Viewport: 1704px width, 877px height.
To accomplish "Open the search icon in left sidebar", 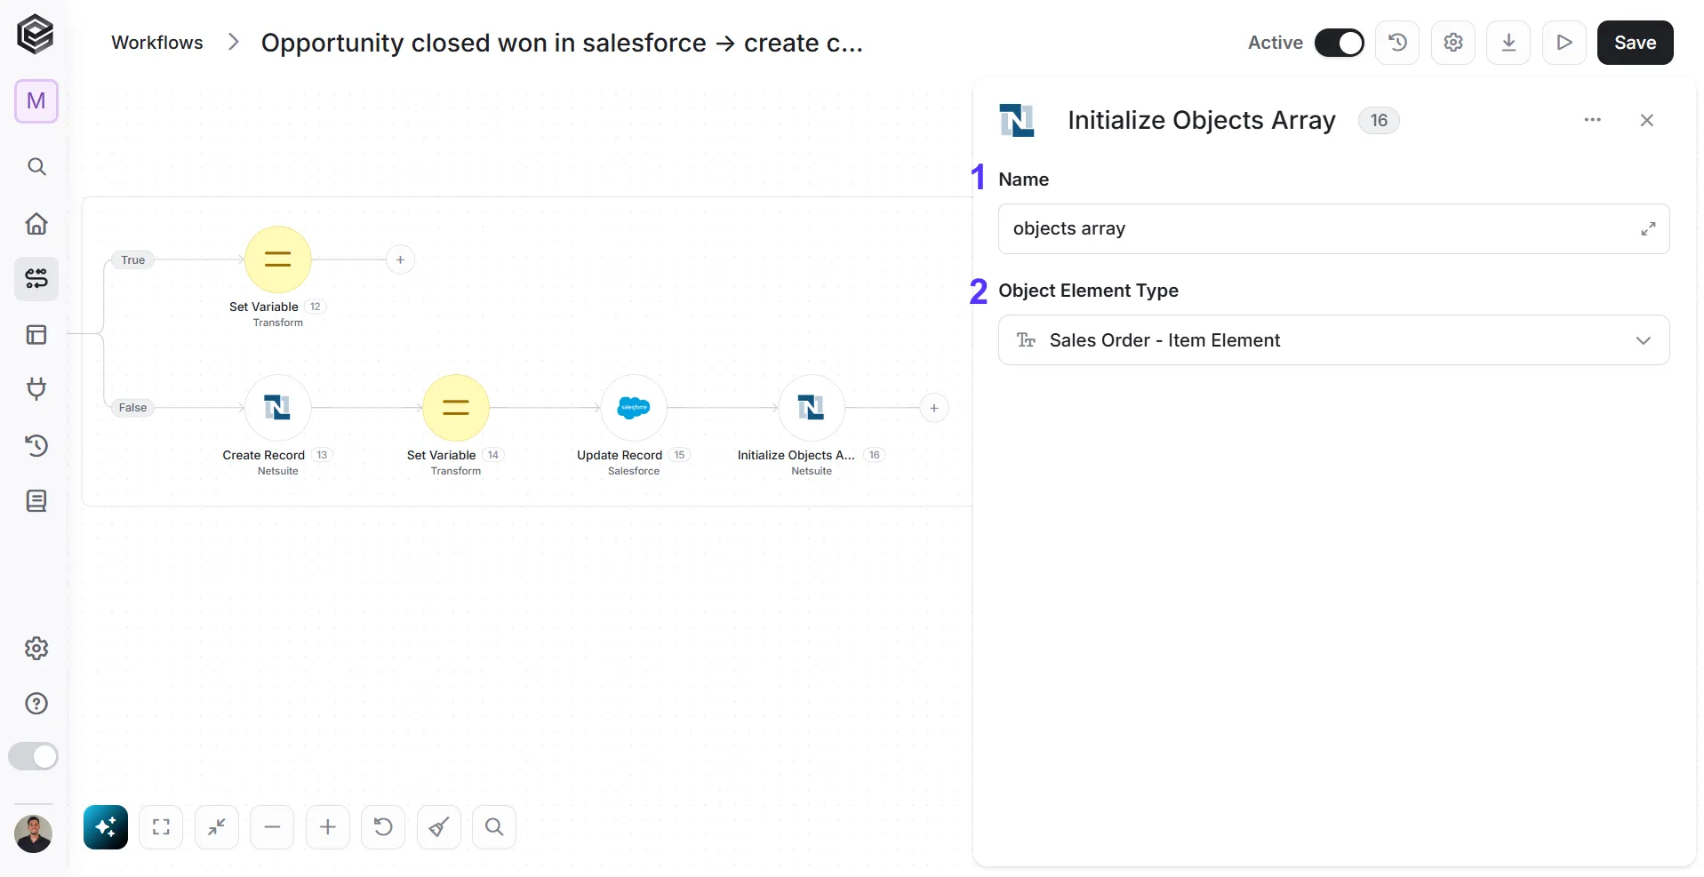I will 36,166.
